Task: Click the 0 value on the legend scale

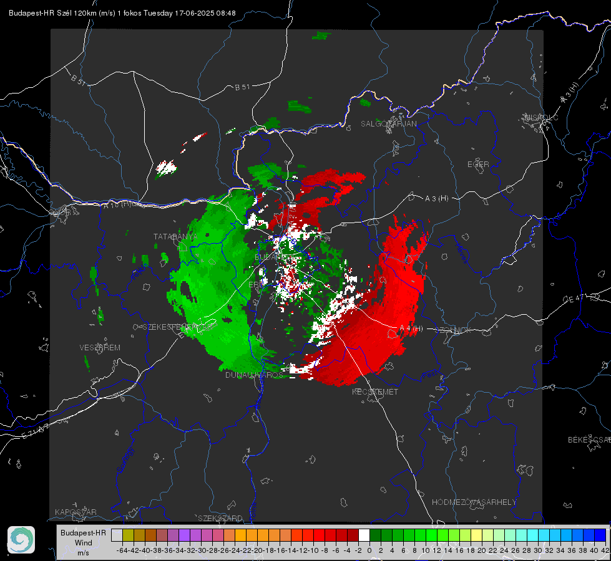Action: (x=369, y=550)
